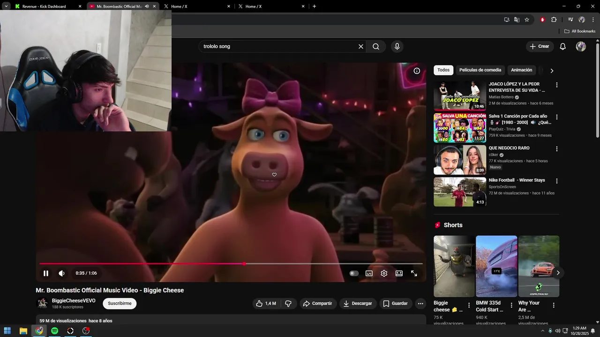
Task: Pause the video playback
Action: pyautogui.click(x=46, y=273)
